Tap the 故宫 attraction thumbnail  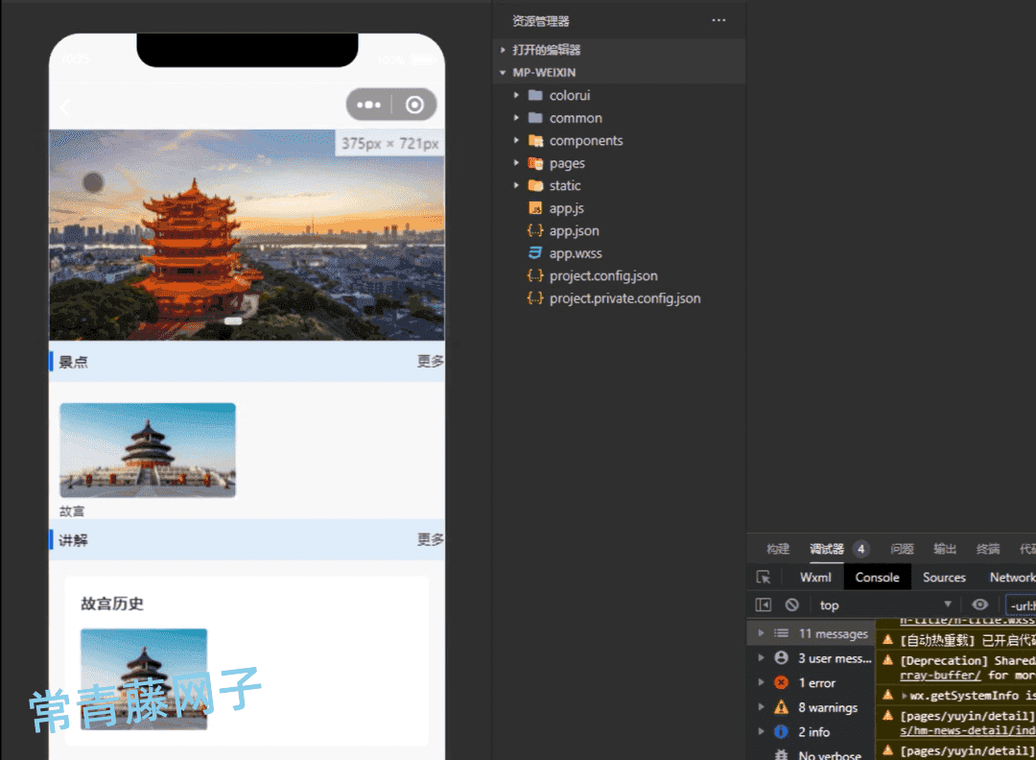148,450
